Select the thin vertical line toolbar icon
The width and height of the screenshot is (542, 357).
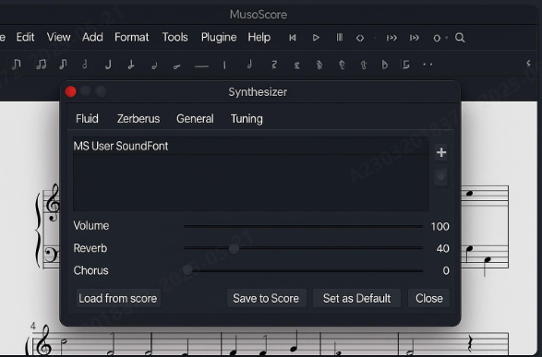coord(224,65)
